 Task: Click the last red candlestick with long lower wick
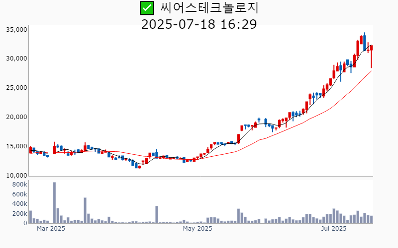click(x=371, y=57)
